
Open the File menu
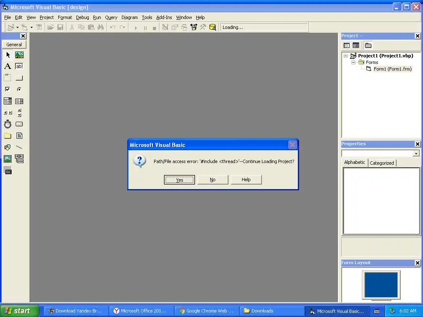[x=7, y=17]
